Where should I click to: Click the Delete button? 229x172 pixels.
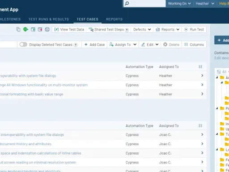(171, 44)
